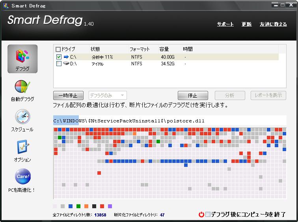Click the purple legend swatch
Screen dimensions: 298x222
(110, 206)
